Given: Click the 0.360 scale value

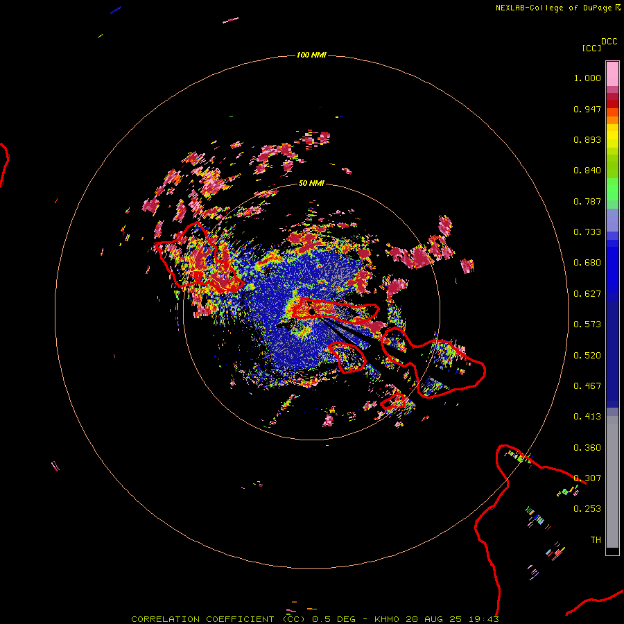Looking at the screenshot, I should tap(587, 448).
